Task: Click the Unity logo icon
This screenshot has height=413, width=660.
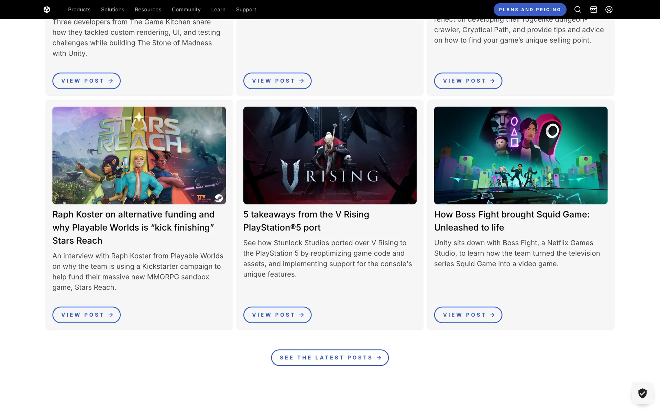Action: click(x=47, y=10)
